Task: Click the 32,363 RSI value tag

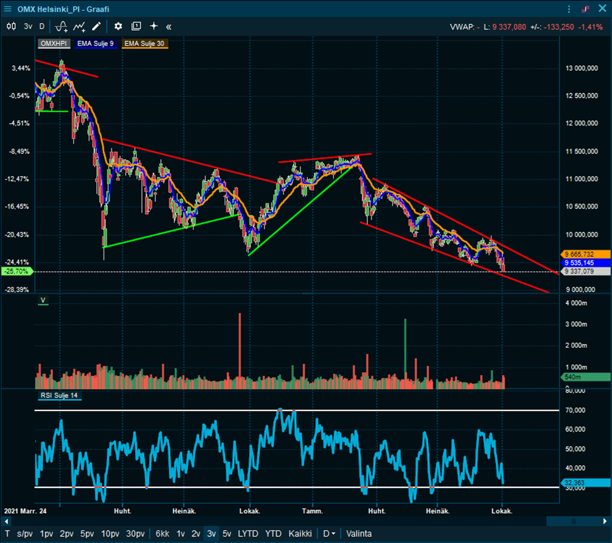Action: pyautogui.click(x=585, y=483)
